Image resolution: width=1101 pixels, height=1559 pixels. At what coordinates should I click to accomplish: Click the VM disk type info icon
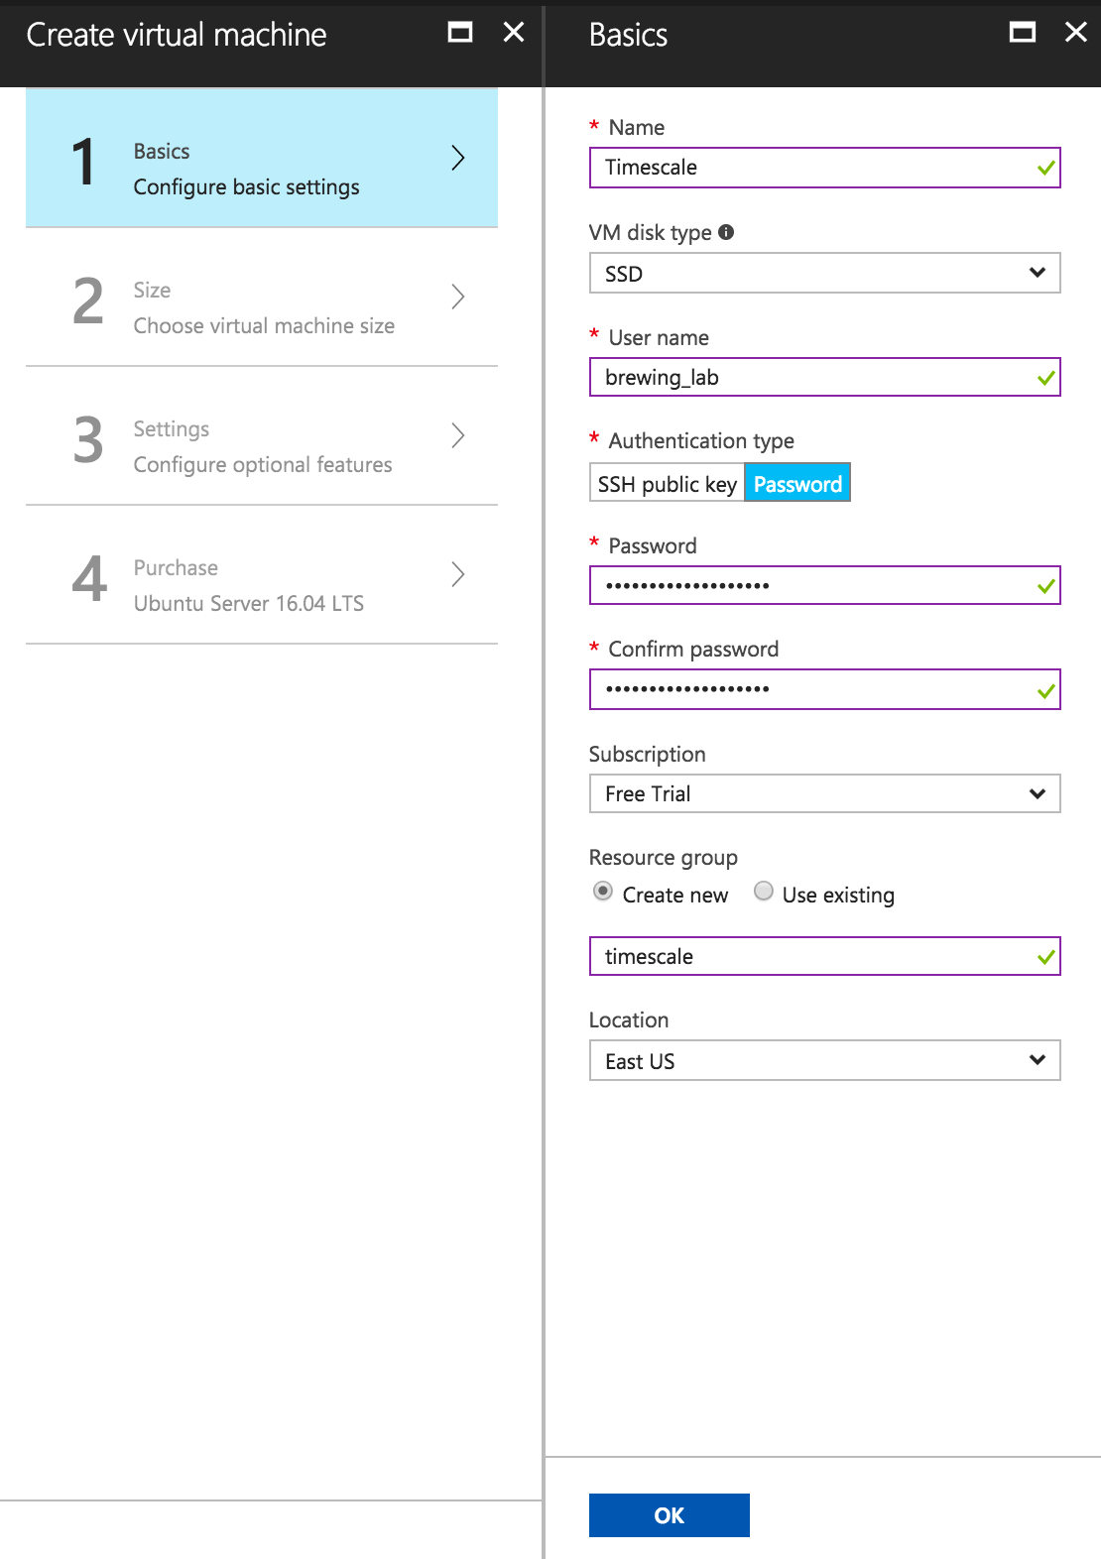726,232
